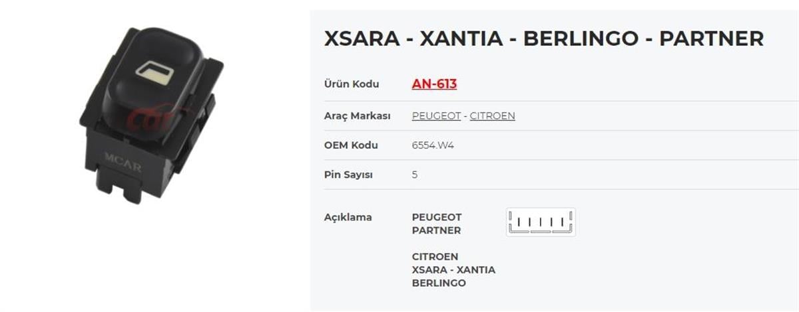Click the Ürün Kodu label

coord(351,84)
